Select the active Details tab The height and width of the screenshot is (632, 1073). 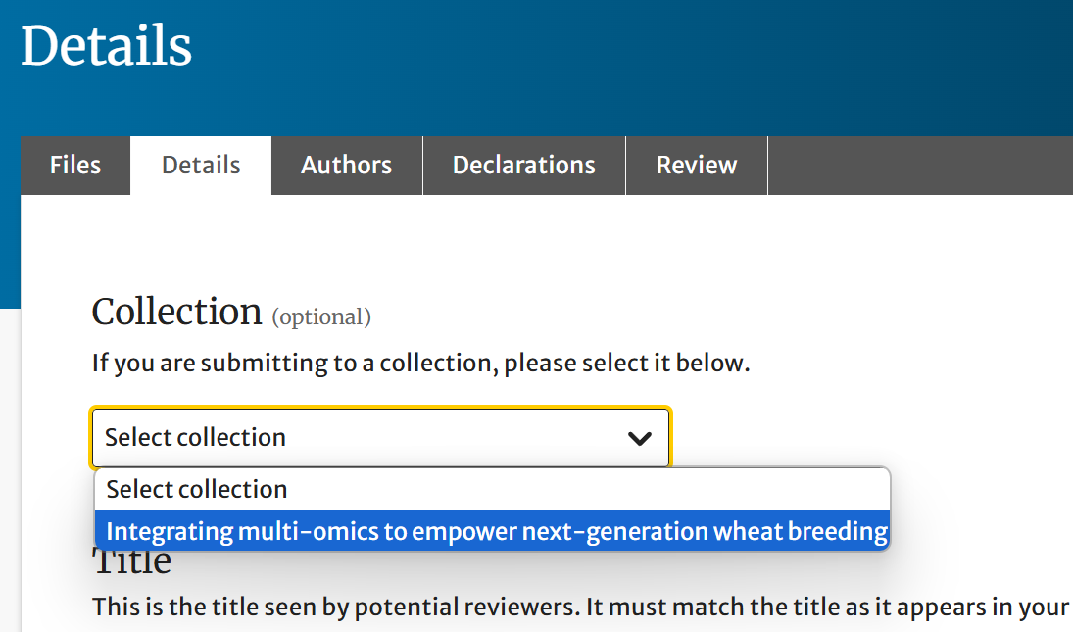pyautogui.click(x=201, y=166)
